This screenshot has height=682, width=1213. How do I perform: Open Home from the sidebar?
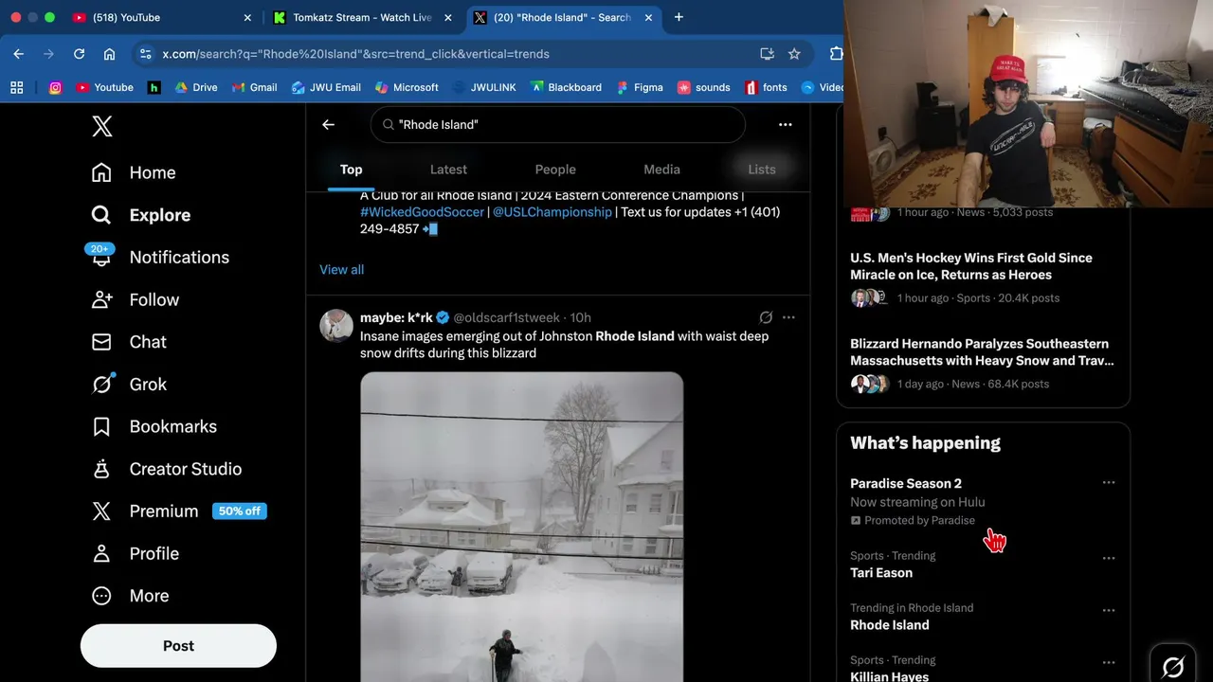(x=134, y=172)
